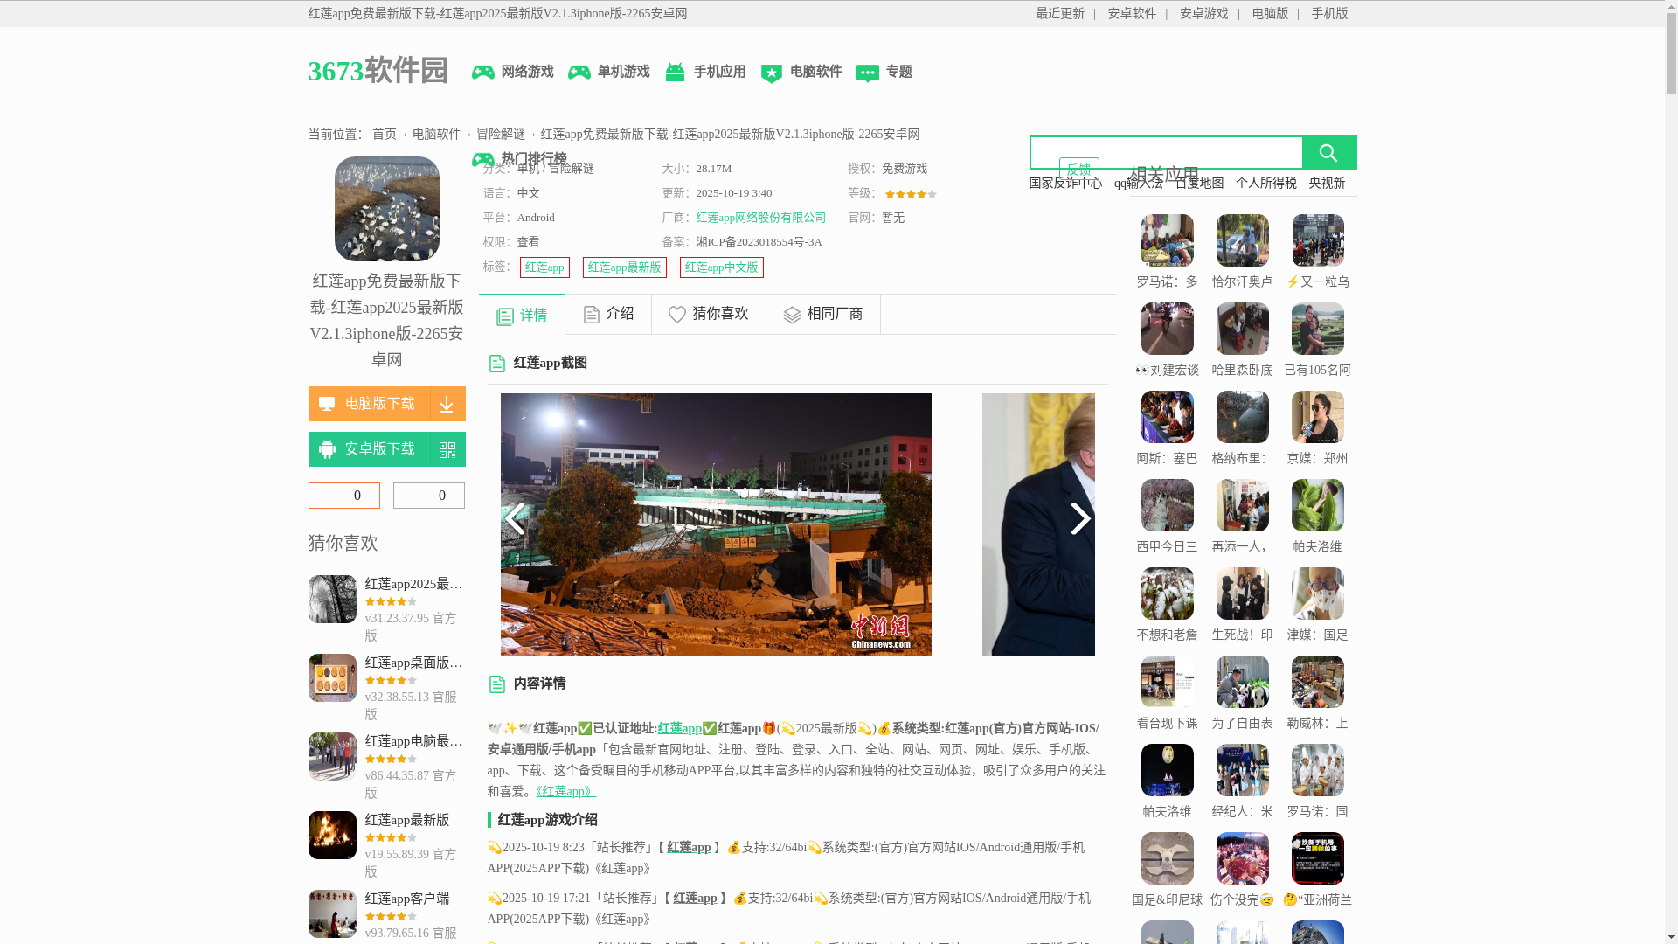
Task: Click the gamepad icon beside 网络游戏
Action: tap(482, 73)
